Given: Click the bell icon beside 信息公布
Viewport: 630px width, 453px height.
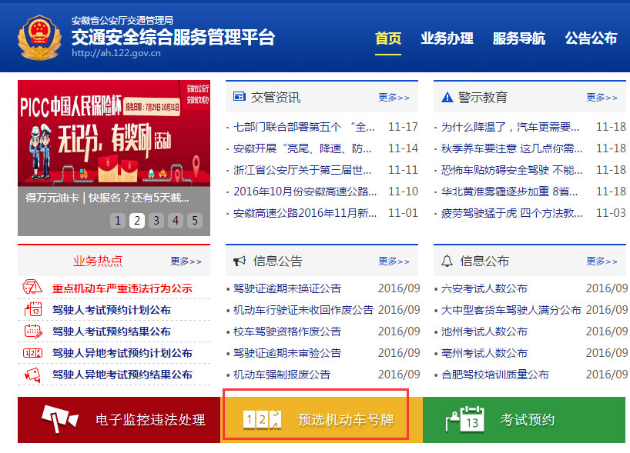Looking at the screenshot, I should (x=445, y=261).
